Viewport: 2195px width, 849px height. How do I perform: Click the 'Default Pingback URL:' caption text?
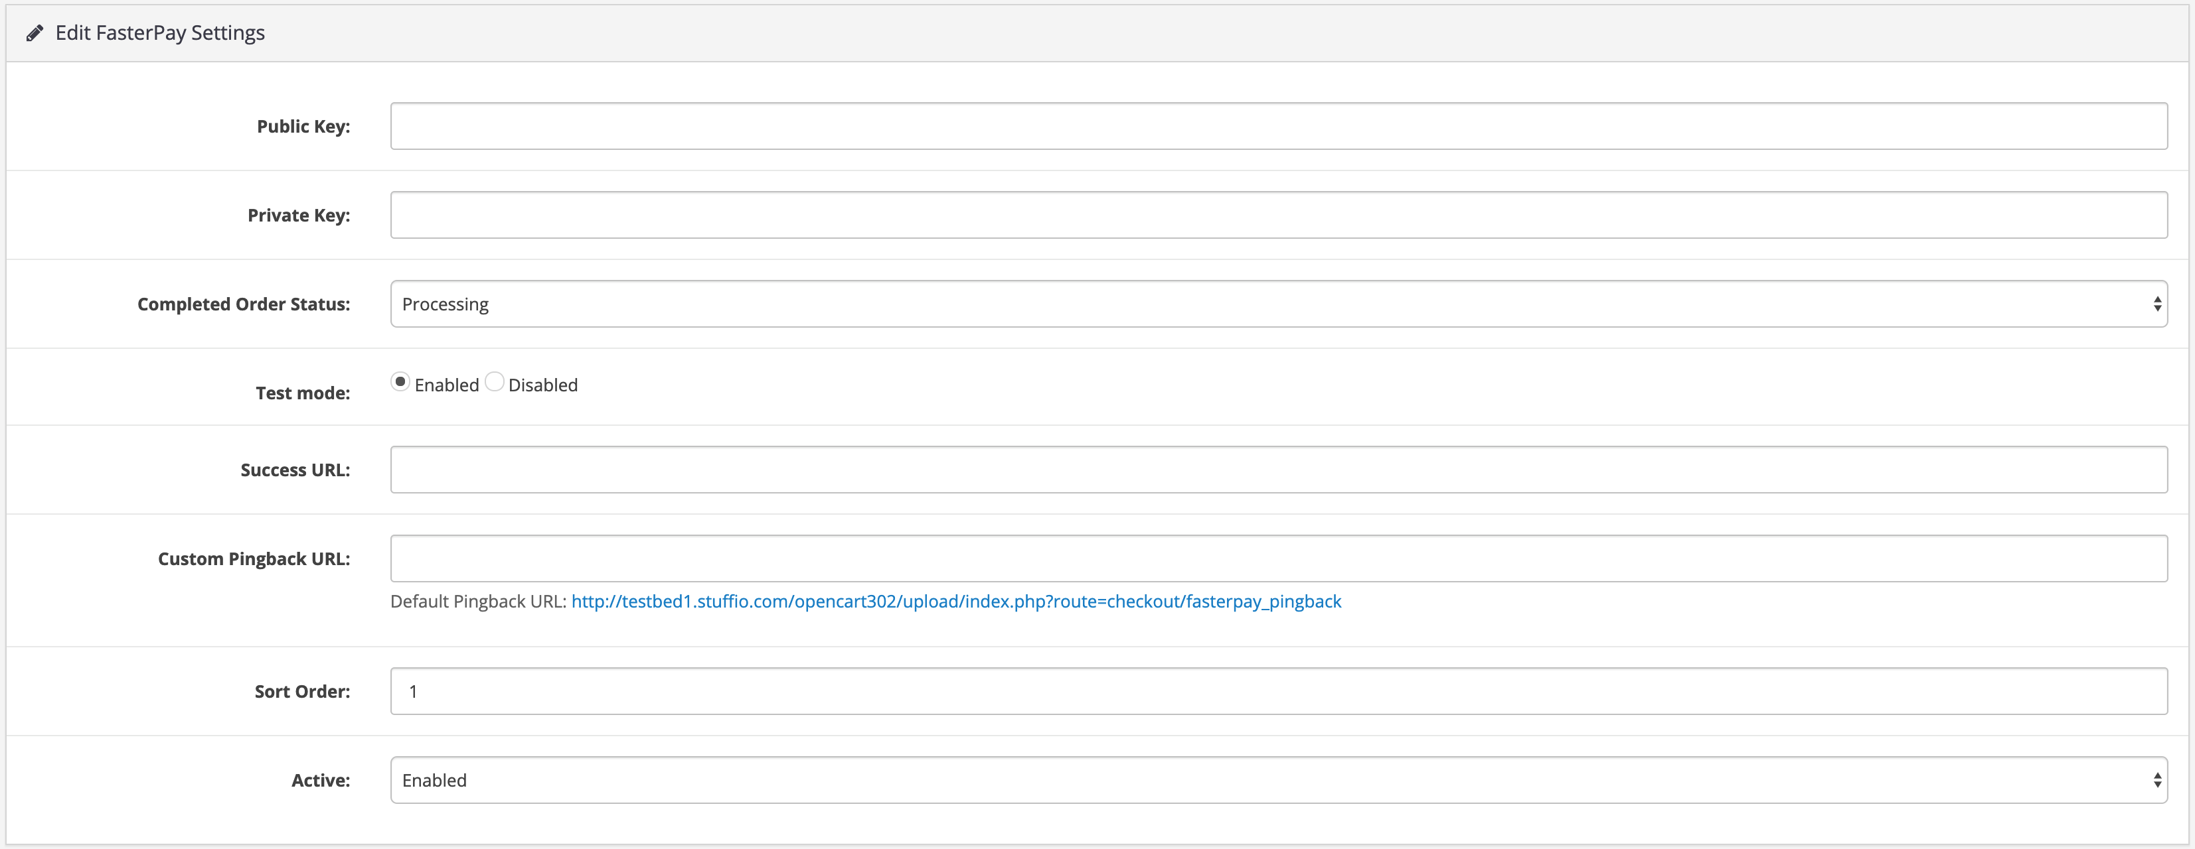coord(478,601)
